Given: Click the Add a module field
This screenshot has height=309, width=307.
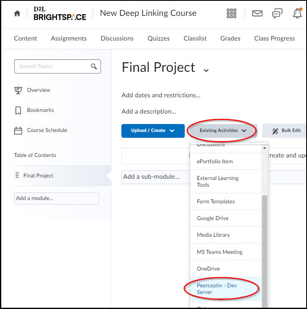Looking at the screenshot, I should pos(56,198).
